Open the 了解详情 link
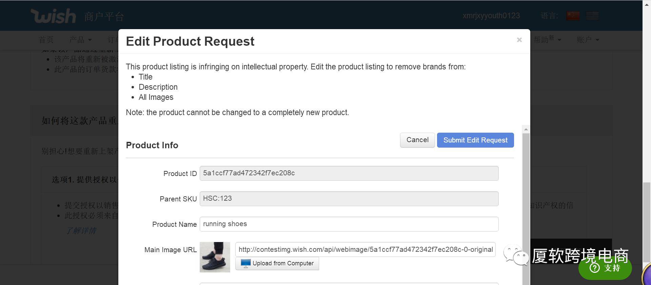The height and width of the screenshot is (285, 651). [81, 231]
